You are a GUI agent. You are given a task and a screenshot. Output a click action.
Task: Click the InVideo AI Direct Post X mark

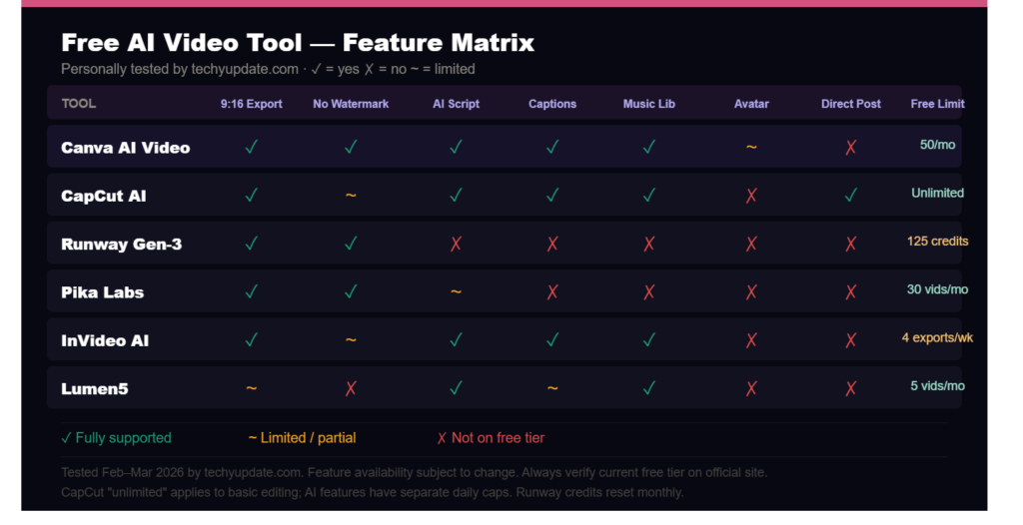coord(851,340)
